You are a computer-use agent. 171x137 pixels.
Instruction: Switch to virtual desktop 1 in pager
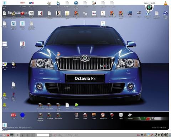[17, 135]
